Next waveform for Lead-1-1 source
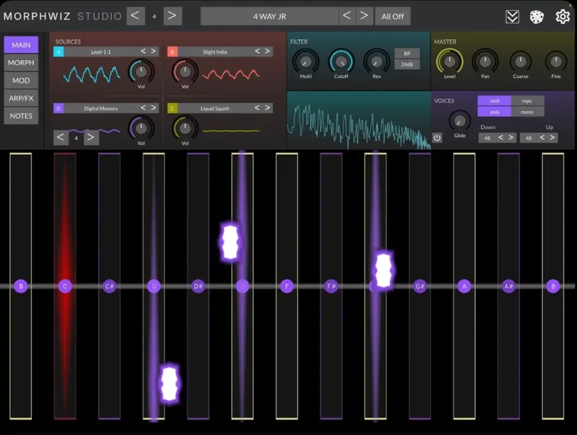This screenshot has width=577, height=435. tap(153, 51)
